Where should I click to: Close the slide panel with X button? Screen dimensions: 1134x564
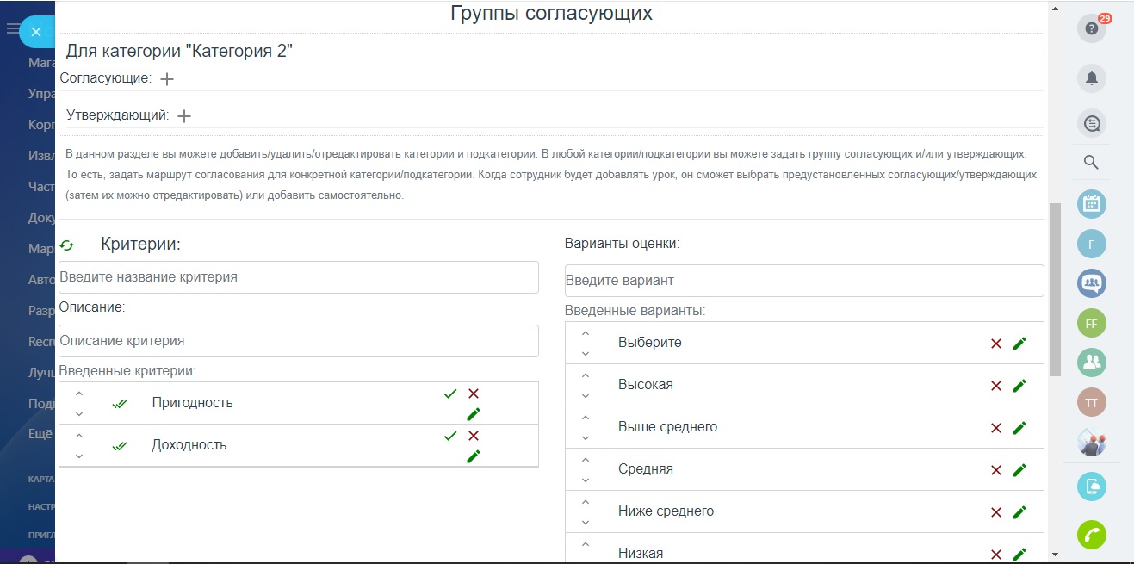coord(36,32)
